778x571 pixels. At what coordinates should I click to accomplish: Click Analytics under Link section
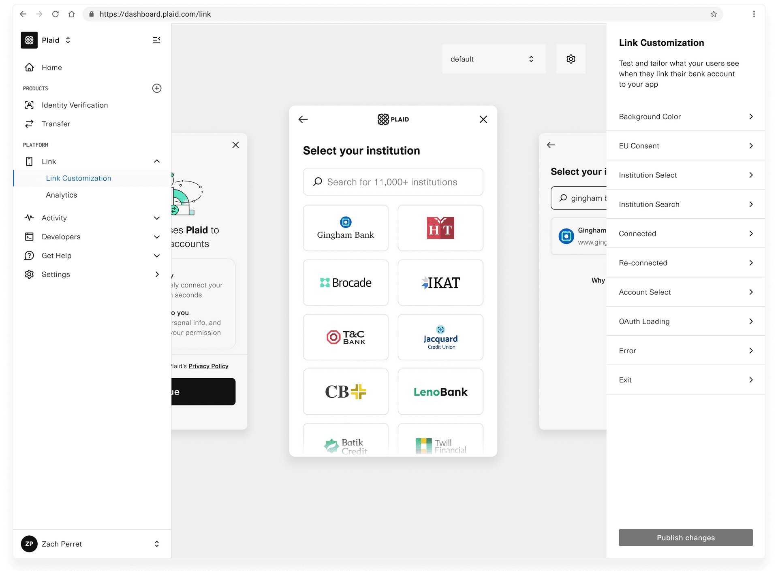61,195
